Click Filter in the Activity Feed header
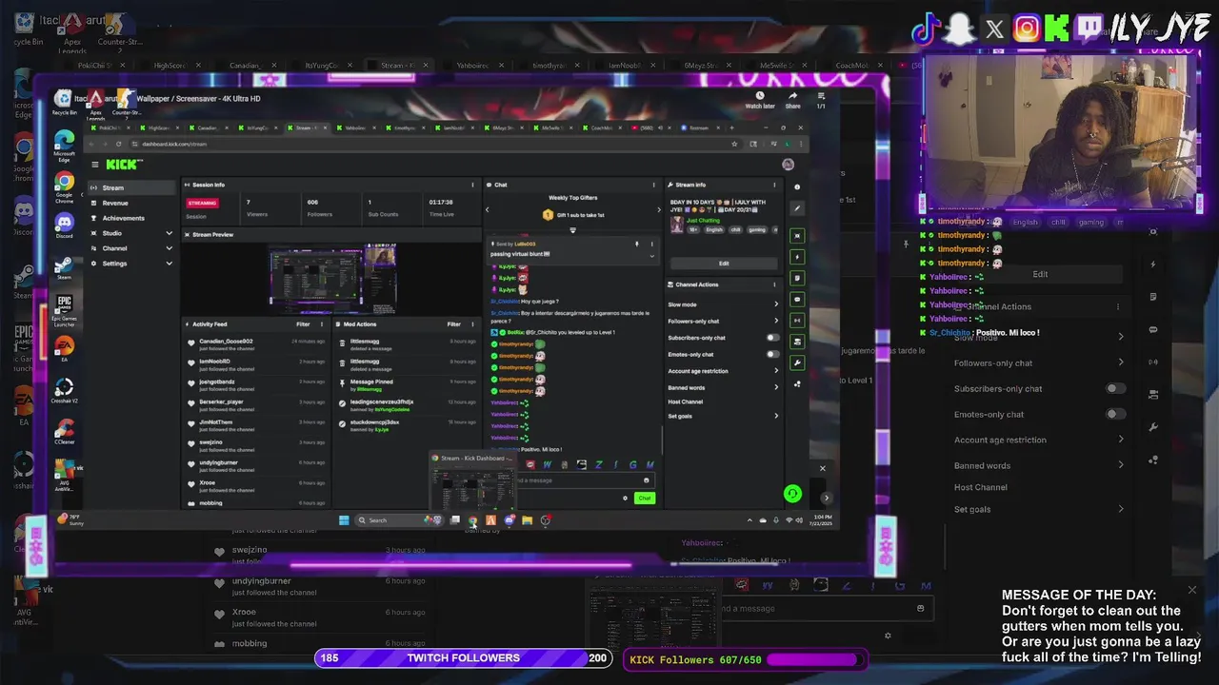Screen dimensions: 1219x685 [x=303, y=324]
